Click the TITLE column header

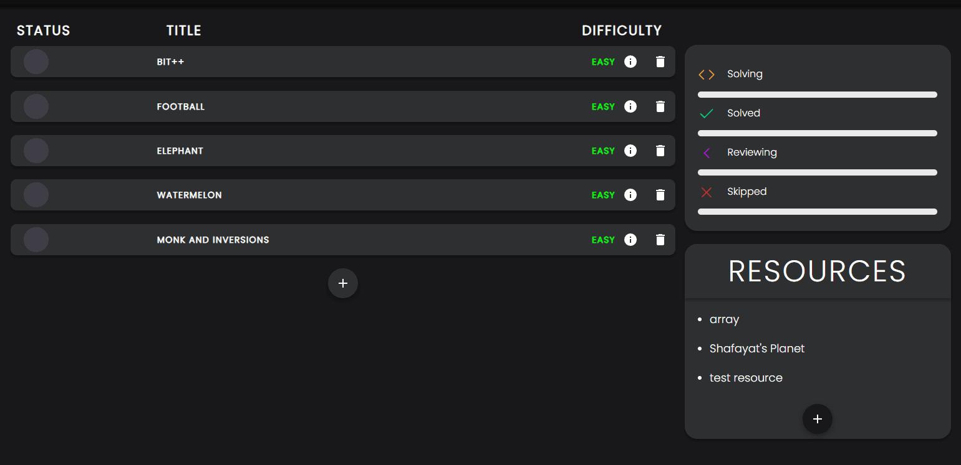[184, 31]
